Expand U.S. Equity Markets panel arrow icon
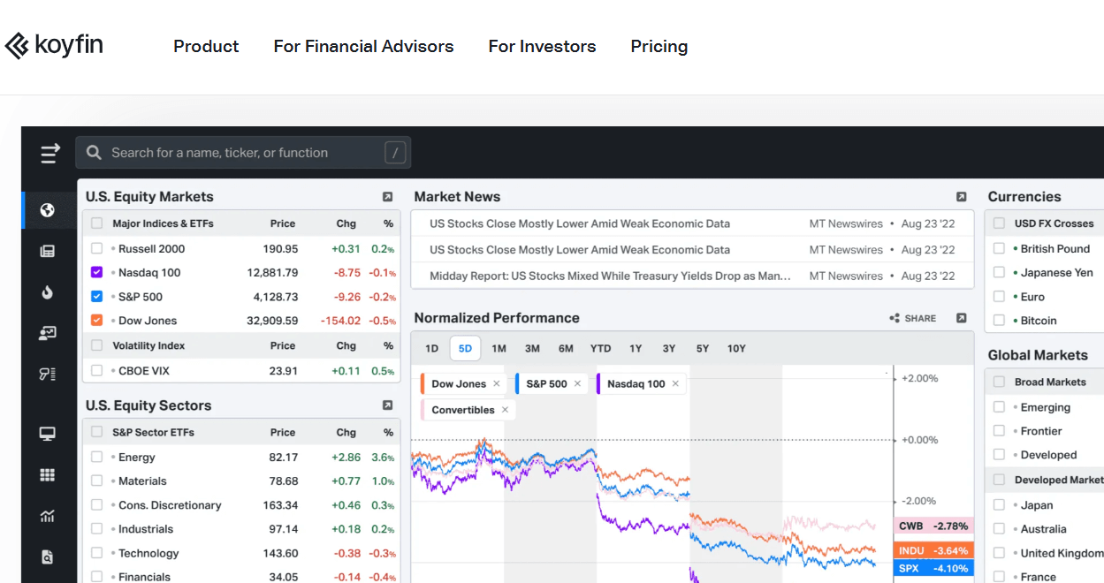 [x=387, y=197]
